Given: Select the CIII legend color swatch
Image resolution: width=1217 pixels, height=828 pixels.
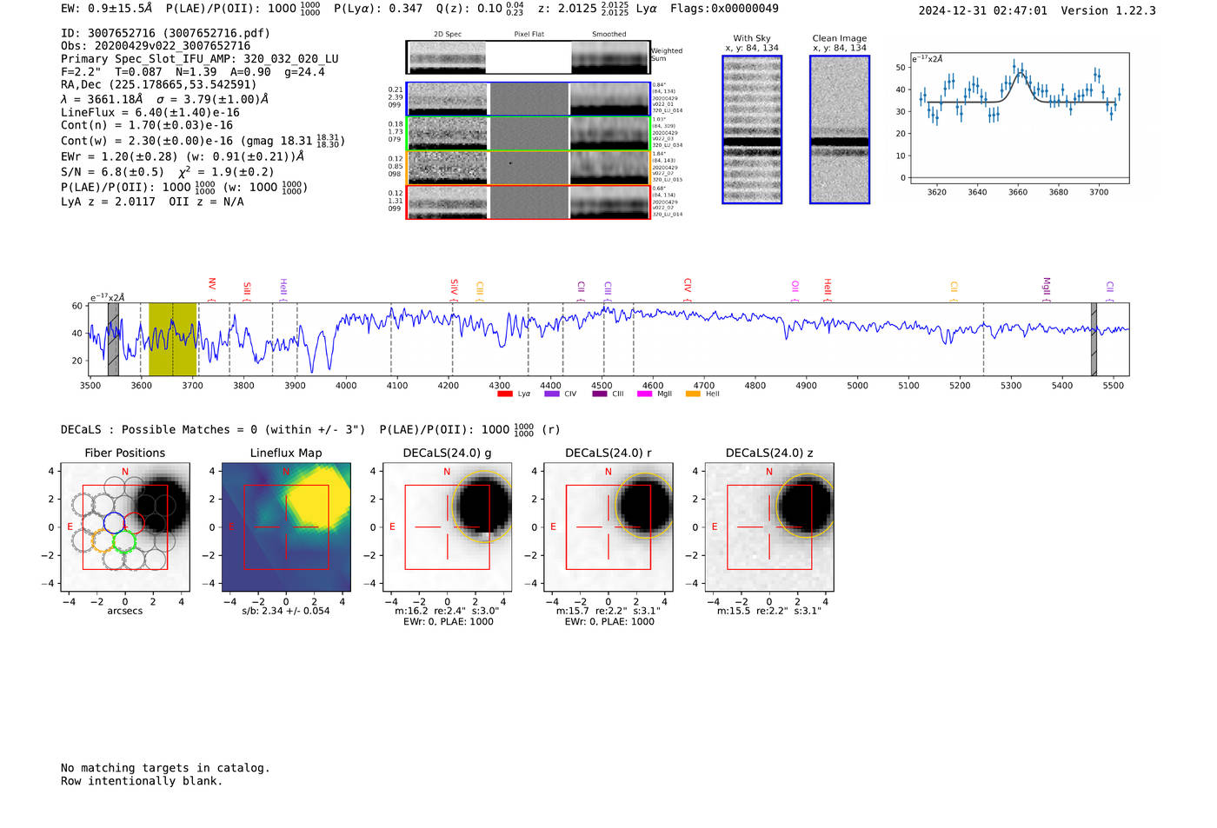Looking at the screenshot, I should pos(600,394).
